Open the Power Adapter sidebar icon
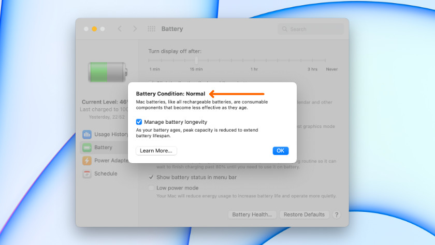The height and width of the screenshot is (245, 435). (x=86, y=161)
